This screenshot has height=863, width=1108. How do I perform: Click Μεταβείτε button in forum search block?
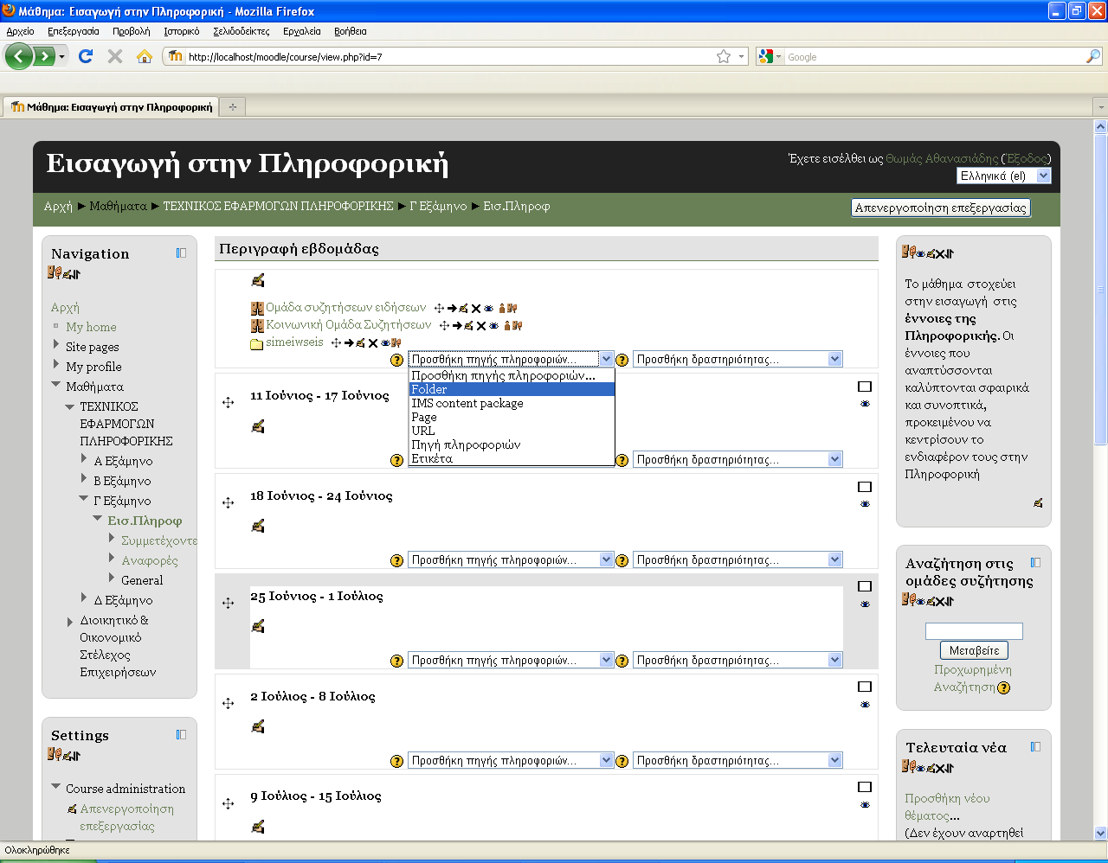tap(974, 650)
